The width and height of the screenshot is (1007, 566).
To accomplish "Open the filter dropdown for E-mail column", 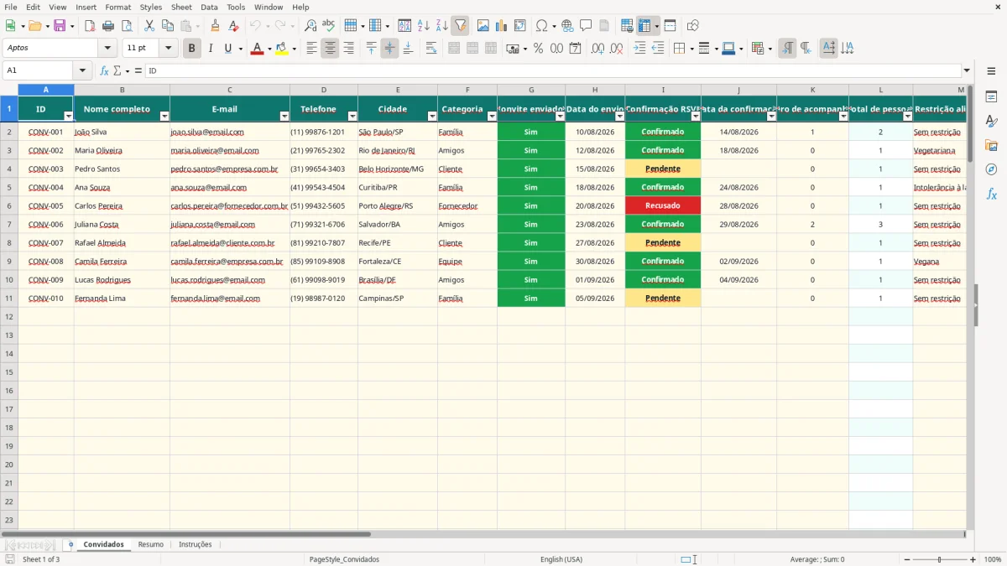I will (x=284, y=117).
